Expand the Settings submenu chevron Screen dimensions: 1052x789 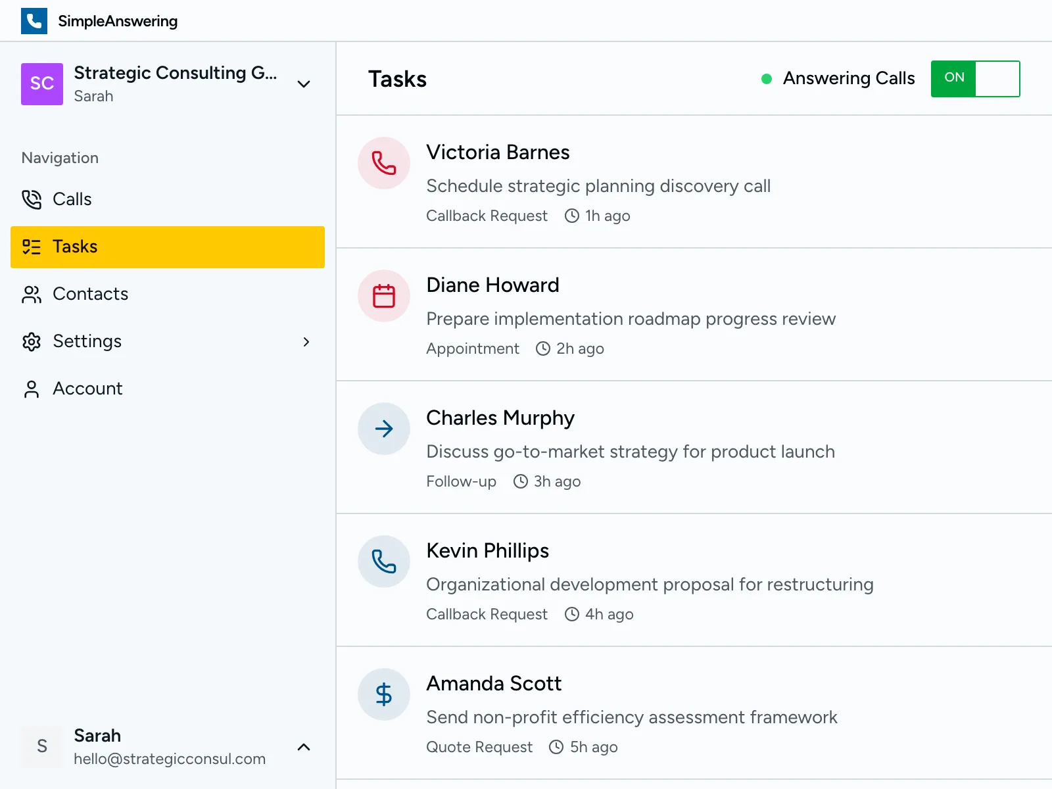[x=306, y=342]
